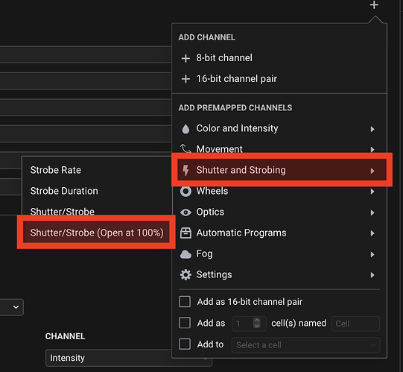Click the Shutter and Strobing lightning icon

pos(185,170)
